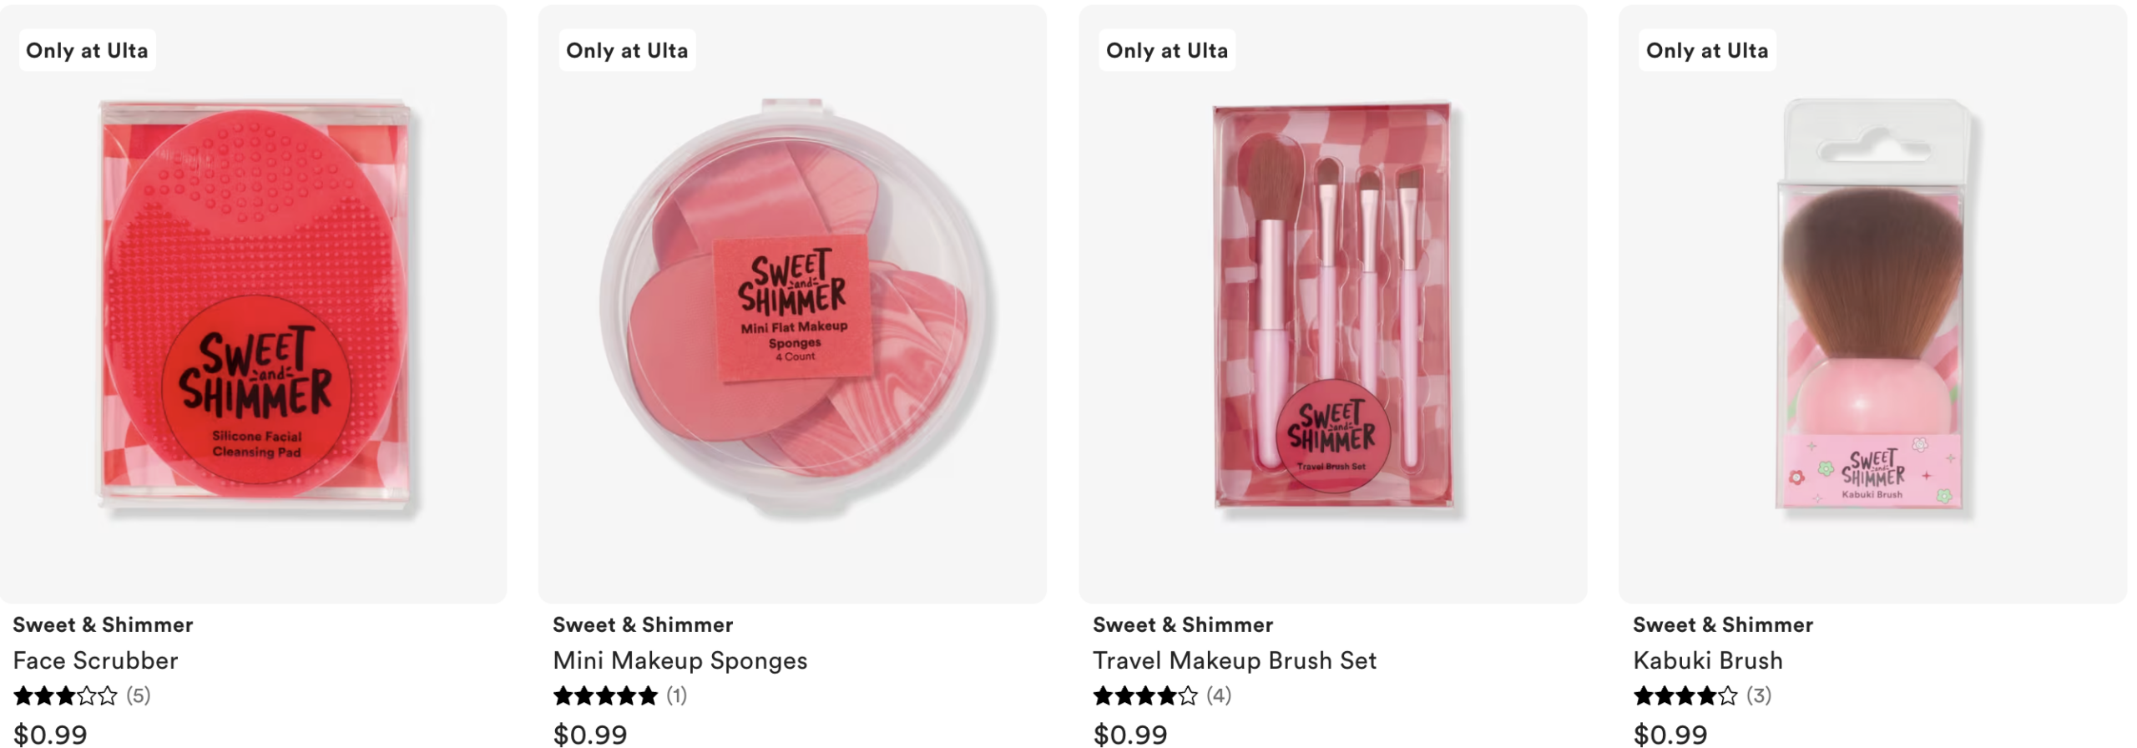2137x748 pixels.
Task: View the Travel Brush Set star rating
Action: coord(1146,695)
